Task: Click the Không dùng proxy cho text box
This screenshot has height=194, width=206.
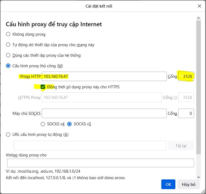Action: coord(100,163)
